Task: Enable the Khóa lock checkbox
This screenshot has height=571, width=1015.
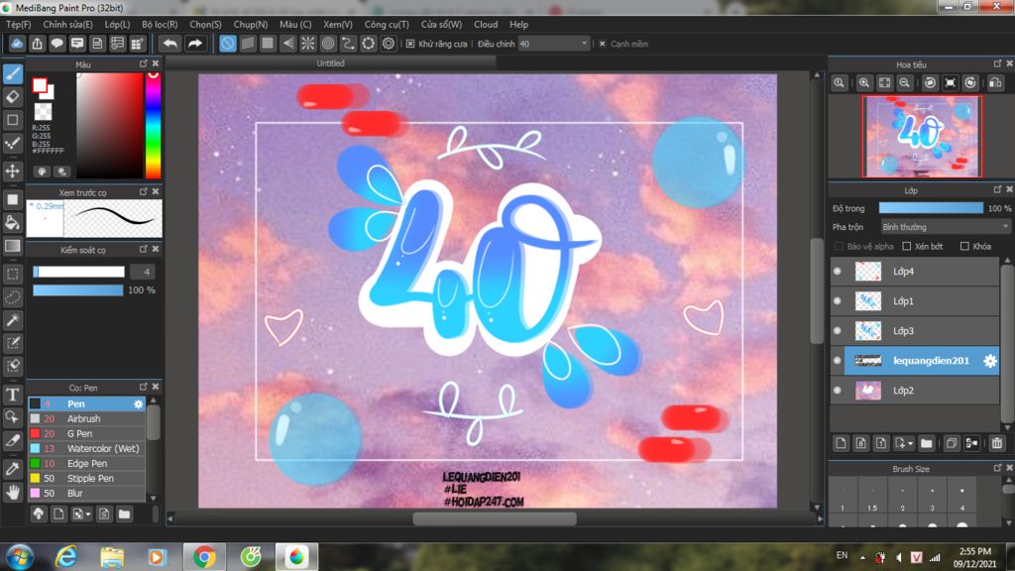Action: click(964, 246)
